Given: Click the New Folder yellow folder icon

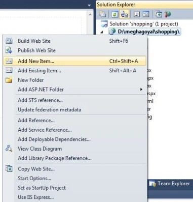Looking at the screenshot, I should pos(9,80).
